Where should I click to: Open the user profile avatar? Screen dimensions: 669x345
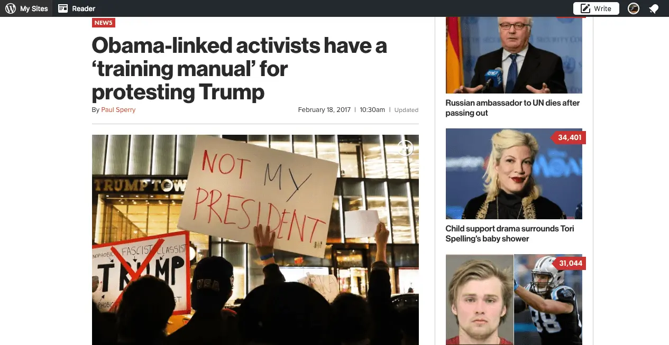click(633, 8)
